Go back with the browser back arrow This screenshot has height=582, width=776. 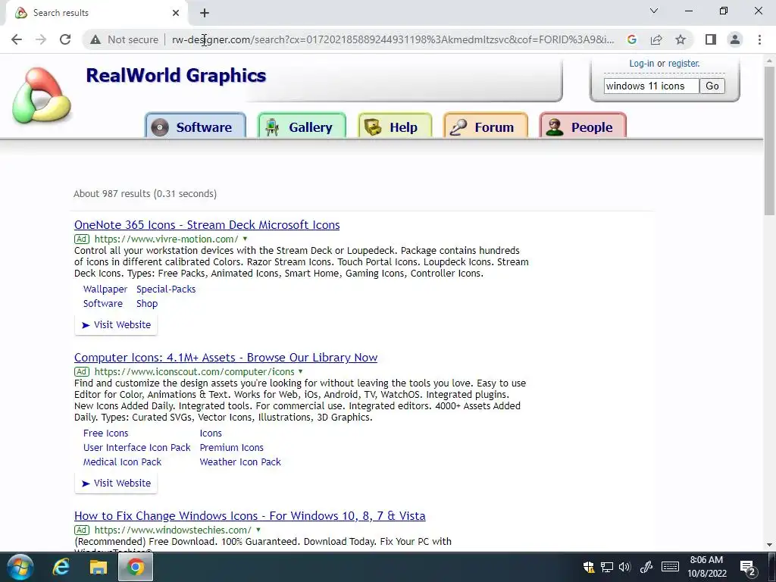click(x=17, y=39)
